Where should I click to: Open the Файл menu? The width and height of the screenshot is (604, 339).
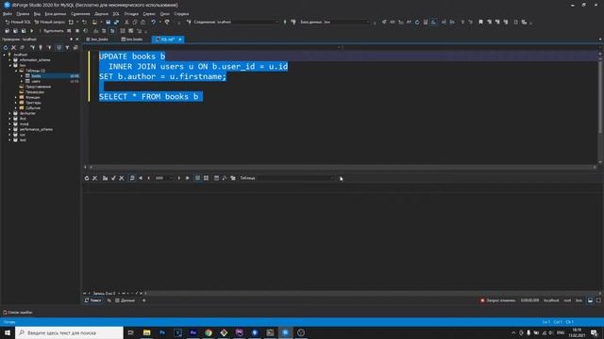tap(8, 14)
